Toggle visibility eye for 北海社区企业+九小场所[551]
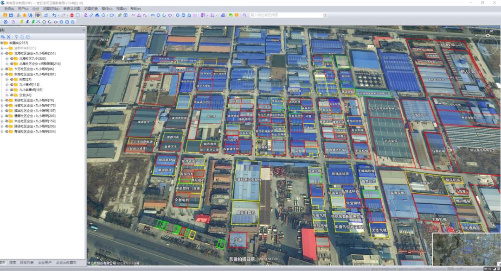The height and width of the screenshot is (271, 501). point(7,53)
